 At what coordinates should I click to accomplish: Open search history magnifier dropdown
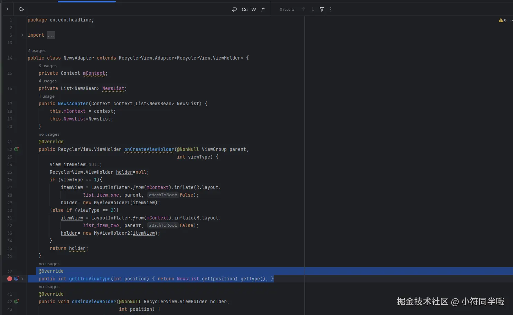(x=21, y=9)
